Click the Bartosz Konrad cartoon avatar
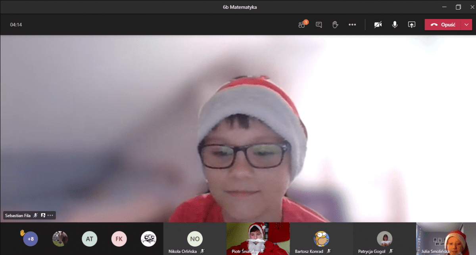The image size is (476, 255). (x=321, y=239)
